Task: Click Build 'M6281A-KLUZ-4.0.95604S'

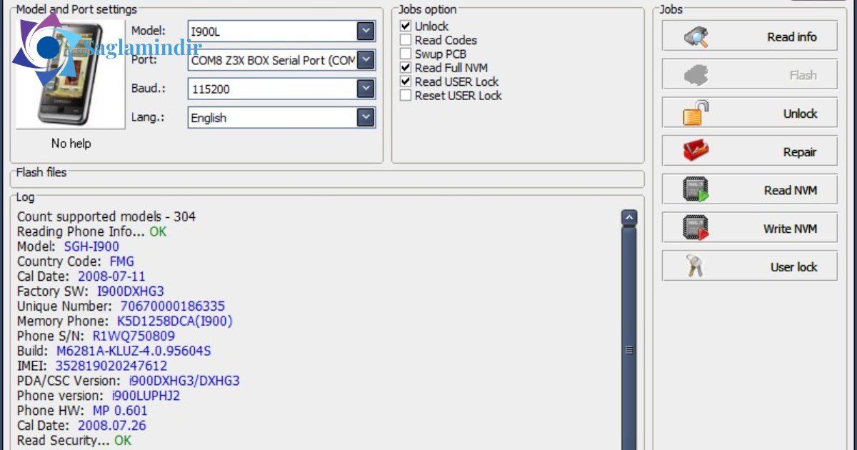Action: click(134, 351)
